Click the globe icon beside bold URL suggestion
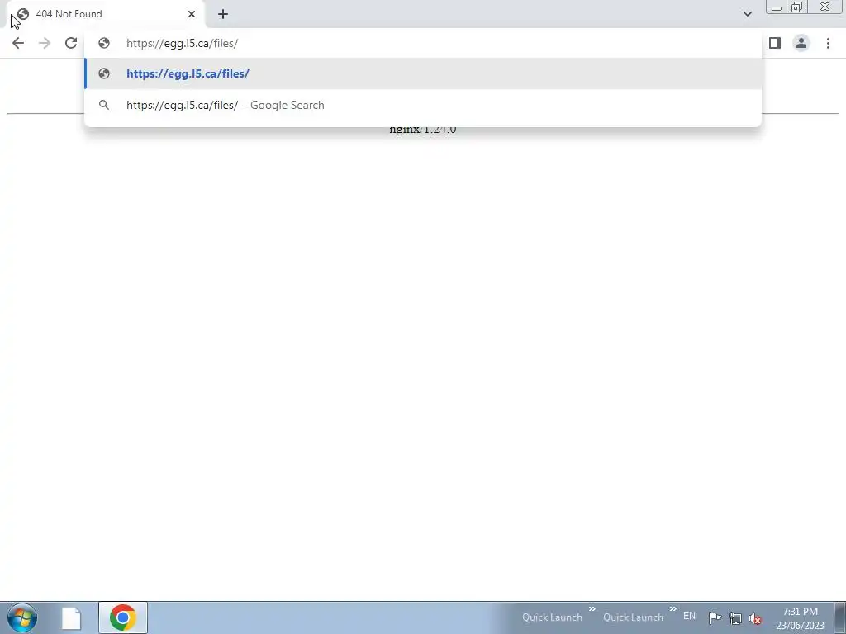The image size is (846, 634). (x=103, y=73)
